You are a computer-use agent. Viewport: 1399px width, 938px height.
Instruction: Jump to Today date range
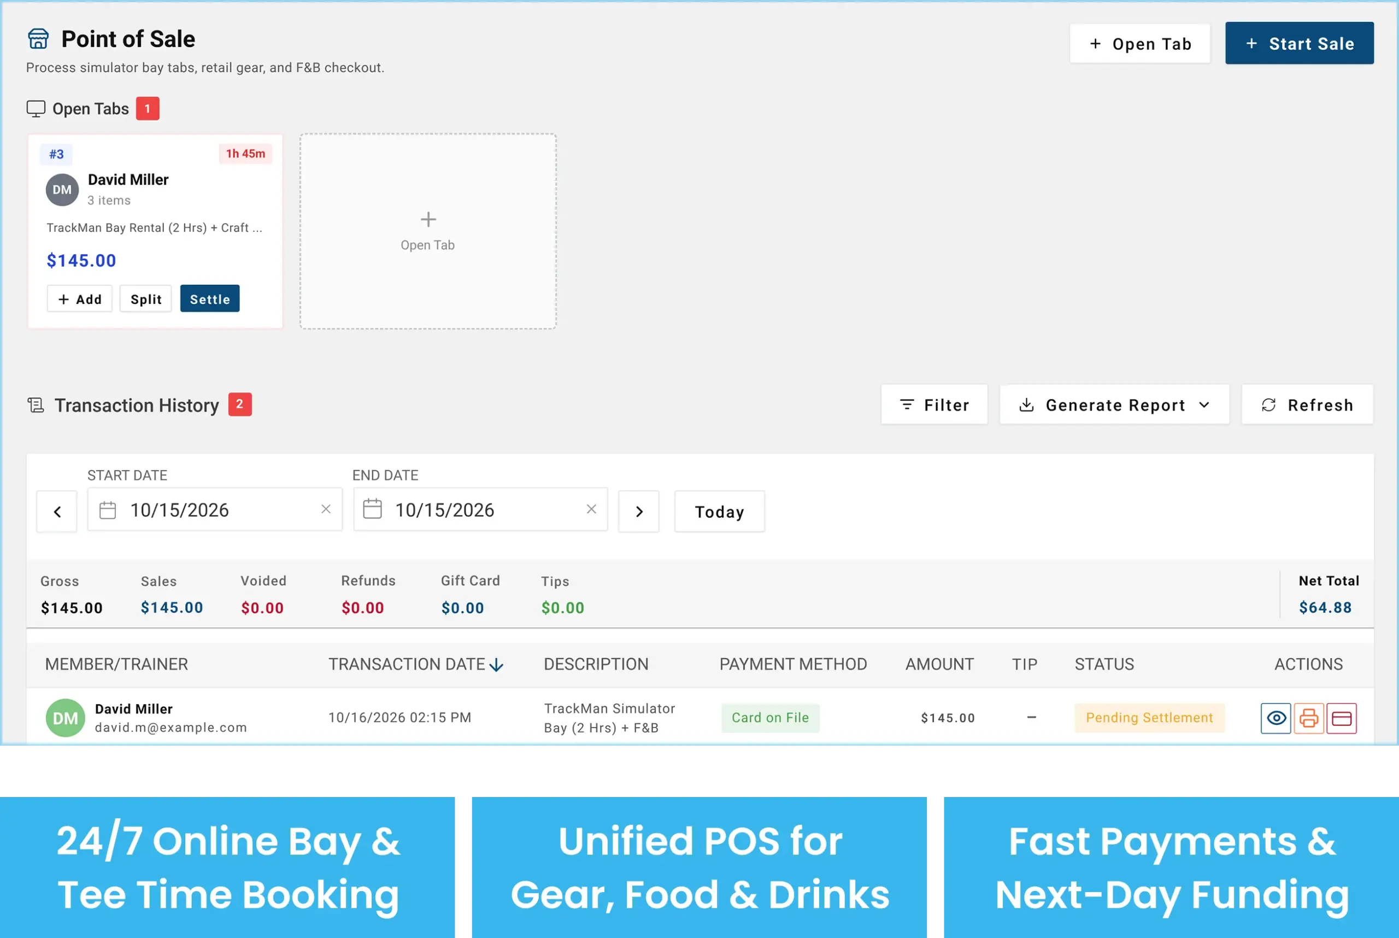pyautogui.click(x=720, y=512)
